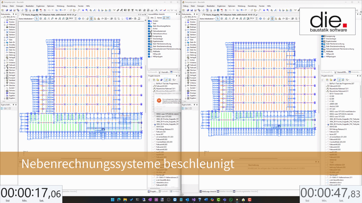Click the pan tool in right window toolbar
This screenshot has height=203, width=362.
[237, 19]
